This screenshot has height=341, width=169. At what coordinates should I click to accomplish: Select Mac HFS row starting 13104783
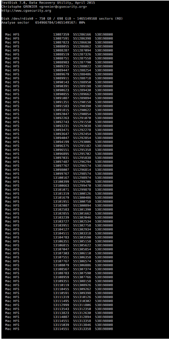click(59, 238)
